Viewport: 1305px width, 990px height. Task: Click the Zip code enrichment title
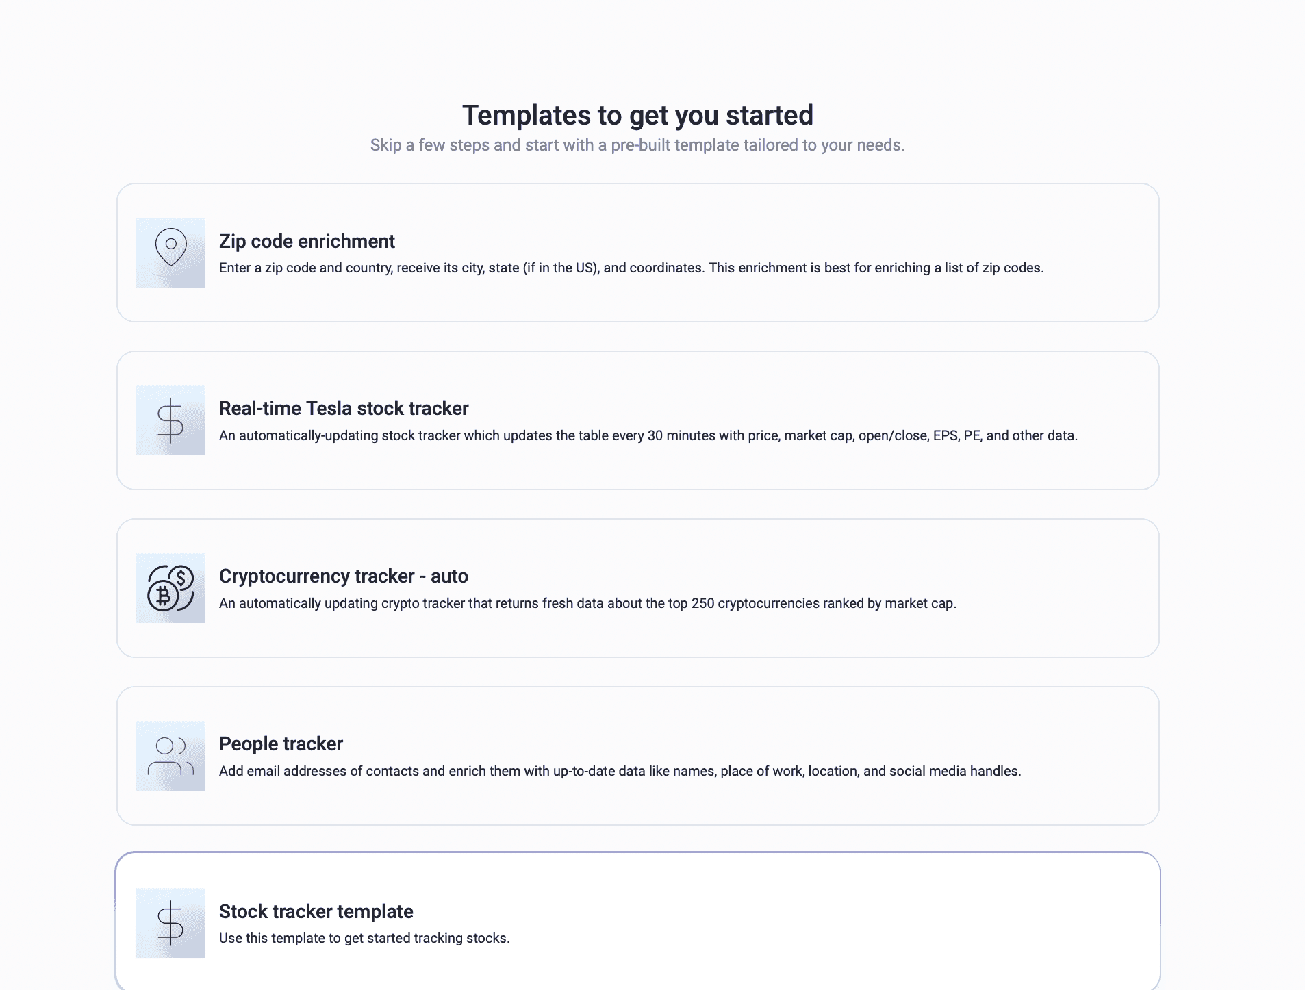tap(307, 242)
